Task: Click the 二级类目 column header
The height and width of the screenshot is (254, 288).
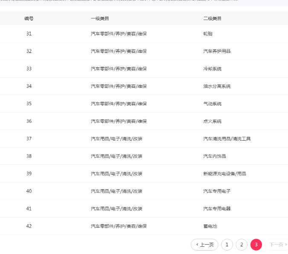Action: click(212, 18)
